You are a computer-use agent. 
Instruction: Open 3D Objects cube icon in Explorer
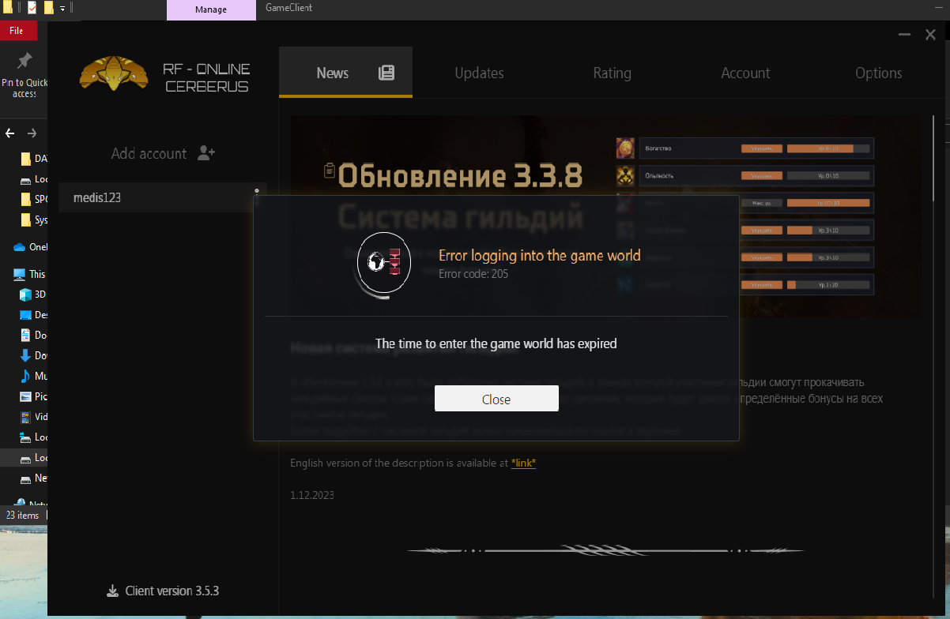point(25,294)
